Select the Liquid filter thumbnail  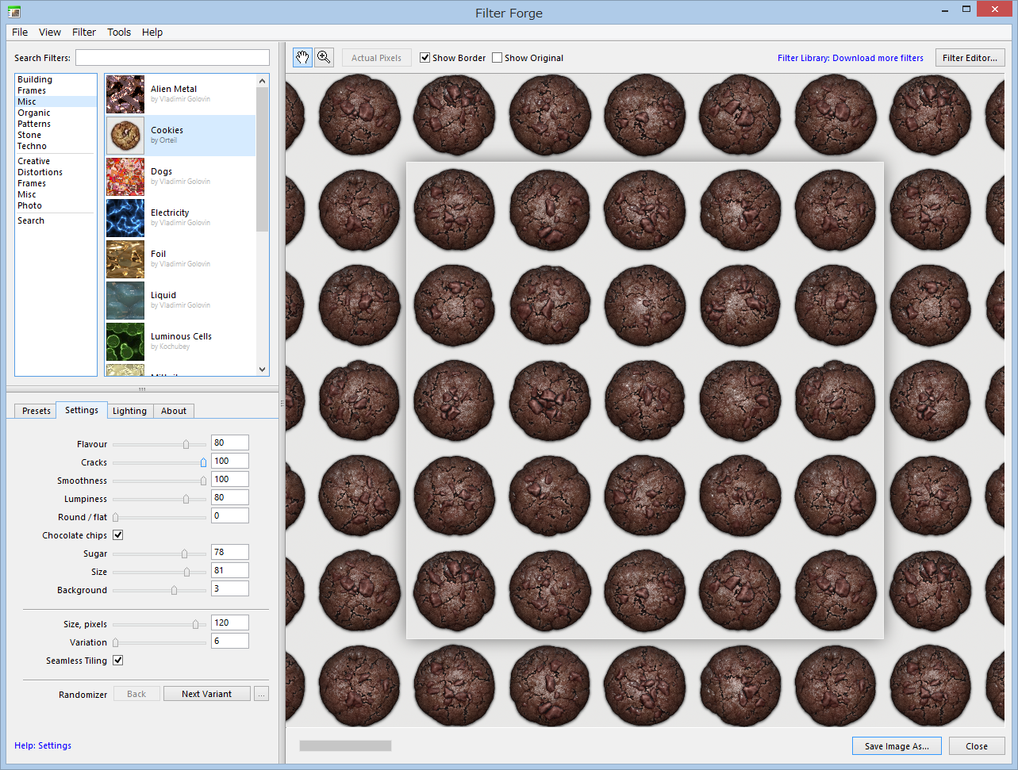[125, 301]
